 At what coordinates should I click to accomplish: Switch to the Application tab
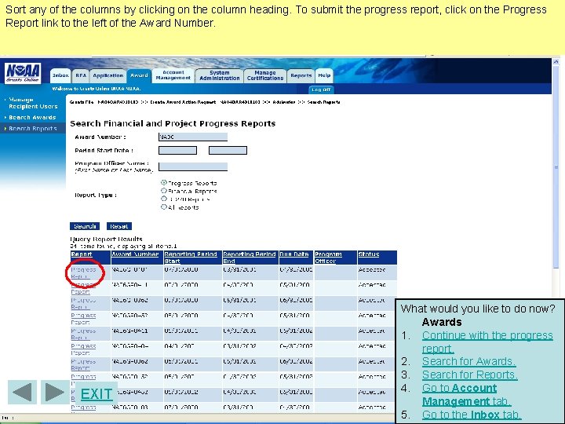point(108,75)
